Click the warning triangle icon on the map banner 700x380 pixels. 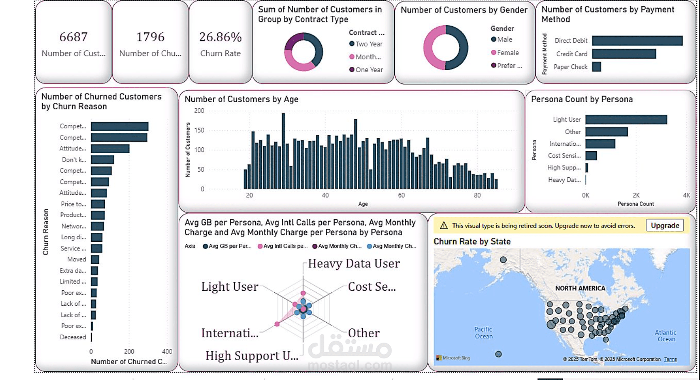tap(444, 226)
